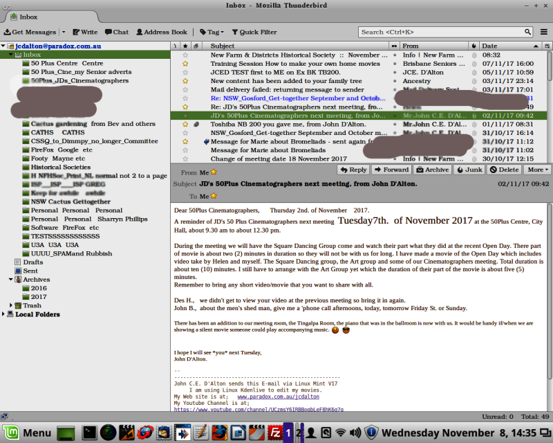The height and width of the screenshot is (443, 553).
Task: Toggle star on the Toshiba NB 200 message
Action: pos(185,125)
